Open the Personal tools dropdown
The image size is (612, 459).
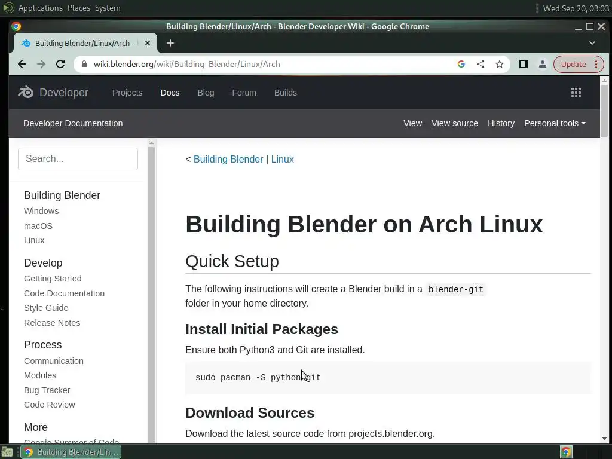[x=555, y=123]
